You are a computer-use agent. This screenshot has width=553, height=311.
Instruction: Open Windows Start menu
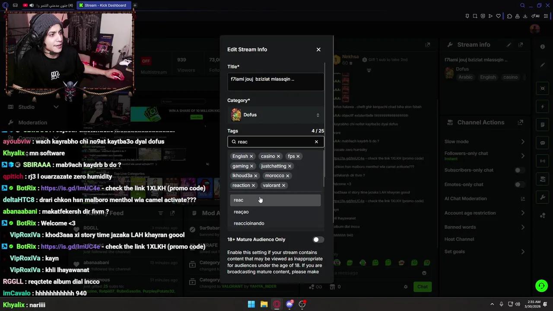251,304
